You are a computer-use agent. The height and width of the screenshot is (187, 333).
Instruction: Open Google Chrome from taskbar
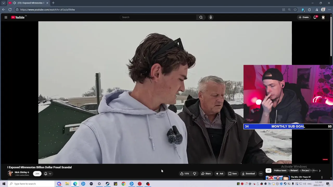(x=124, y=184)
